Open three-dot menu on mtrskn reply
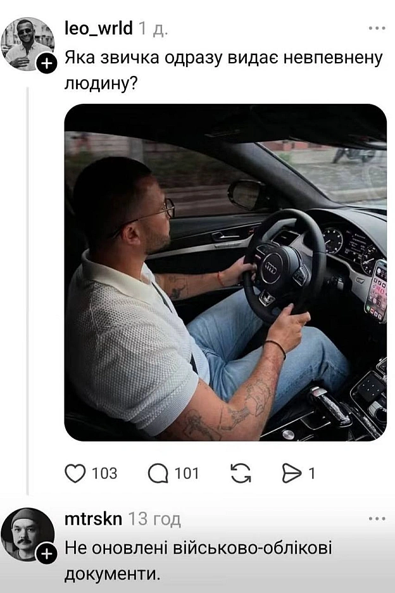The image size is (395, 593). tap(377, 518)
